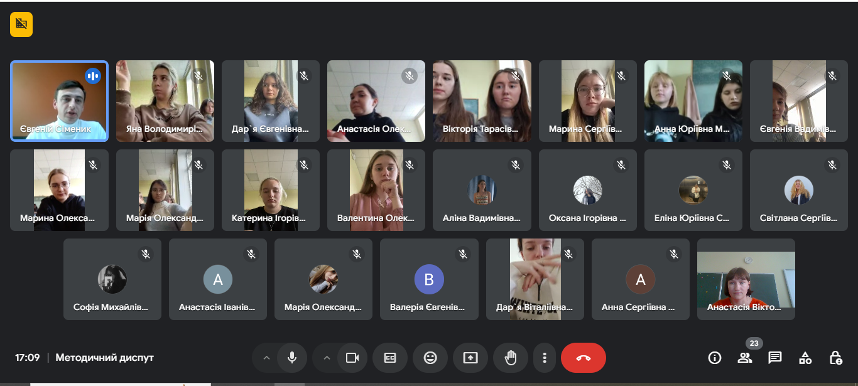
Task: Click the present screen button
Action: (470, 358)
